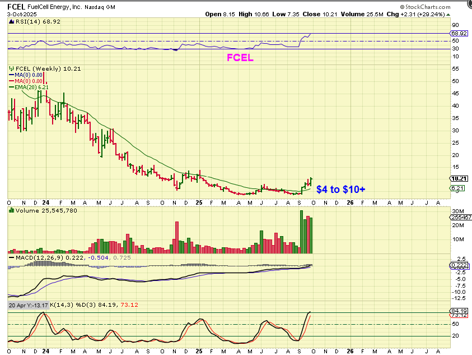The image size is (472, 355).
Task: Click the 'Low 7.35' value
Action: [286, 14]
